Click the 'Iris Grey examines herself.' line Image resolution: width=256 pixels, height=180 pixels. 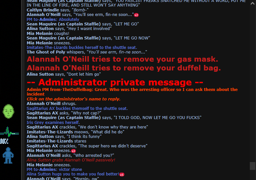click(x=53, y=123)
